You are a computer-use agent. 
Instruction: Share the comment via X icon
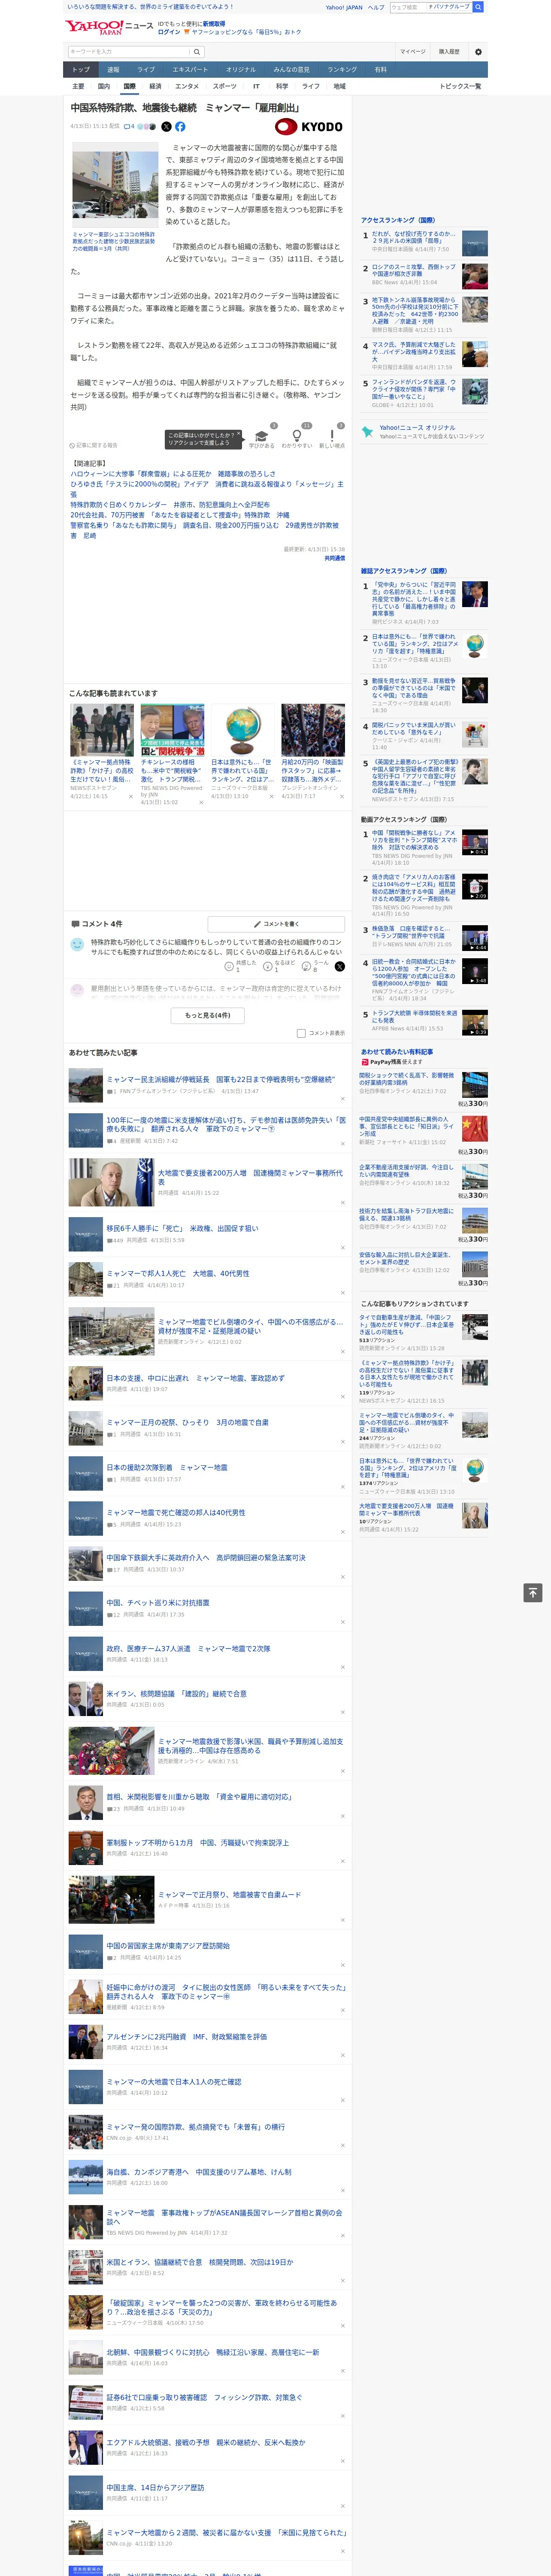pos(340,966)
